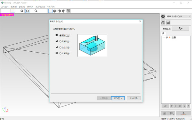Image resolution: width=192 pixels, height=120 pixels.
Task: Select the process list tab icon
Action: (163, 33)
